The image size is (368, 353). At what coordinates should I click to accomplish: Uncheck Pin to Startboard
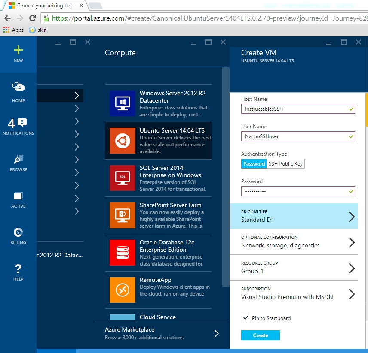tap(246, 318)
